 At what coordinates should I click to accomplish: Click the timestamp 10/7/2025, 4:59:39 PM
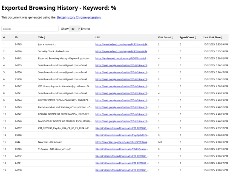click(216, 86)
